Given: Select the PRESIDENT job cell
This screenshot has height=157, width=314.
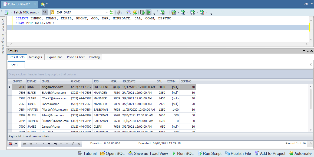Looking at the screenshot, I should coord(101,87).
